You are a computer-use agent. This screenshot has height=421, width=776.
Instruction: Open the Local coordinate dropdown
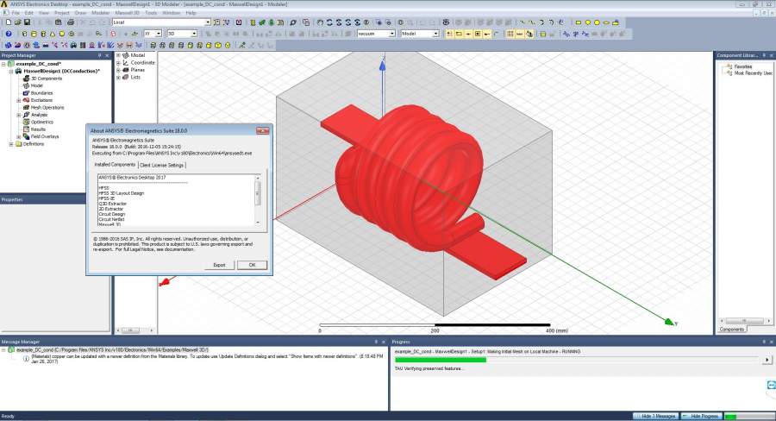[x=208, y=22]
